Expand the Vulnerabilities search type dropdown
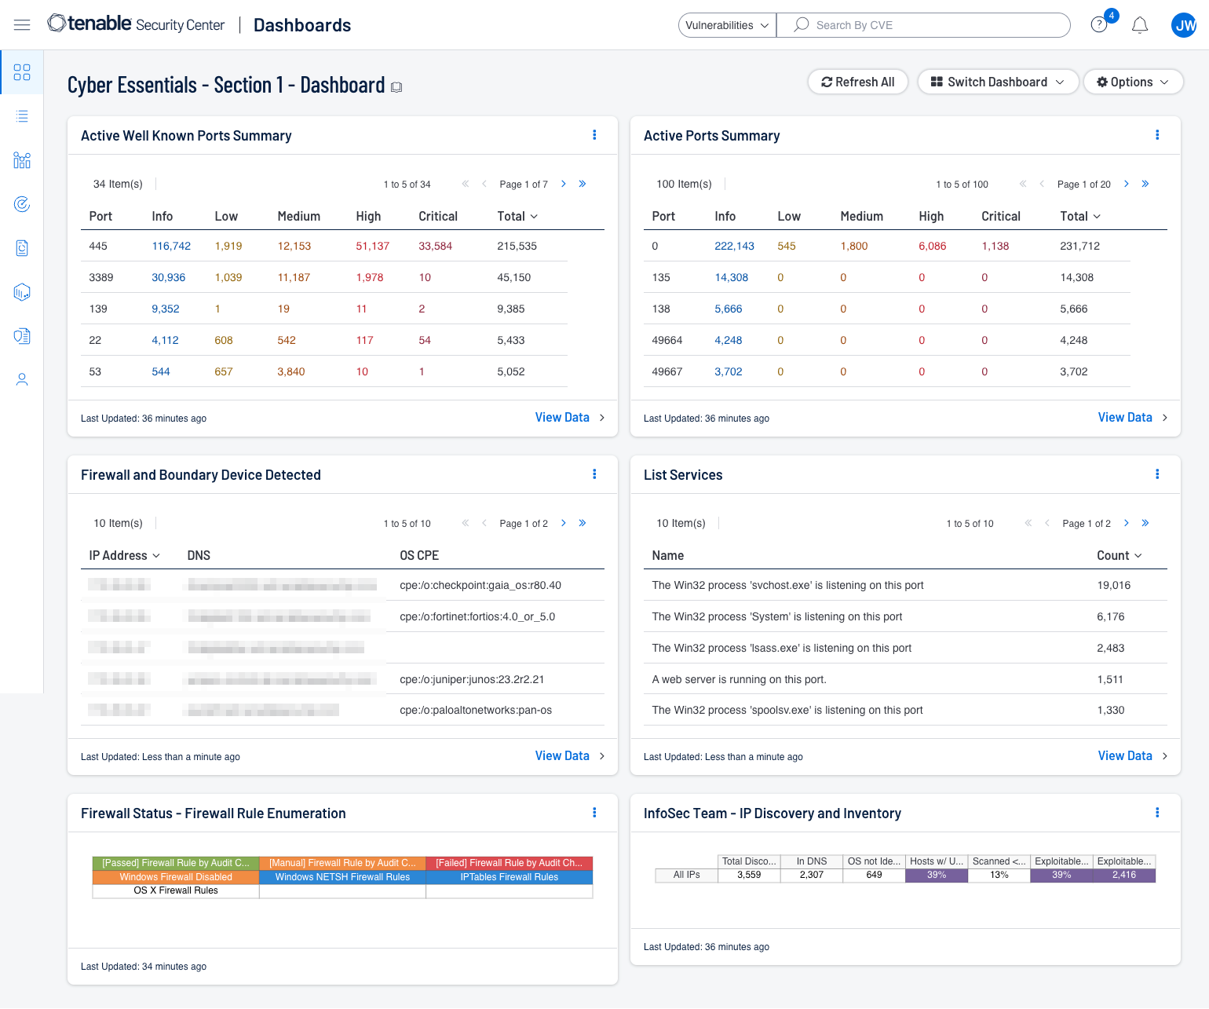 [x=727, y=25]
